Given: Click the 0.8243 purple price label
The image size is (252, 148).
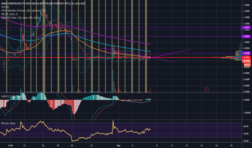Looking at the screenshot, I should (246, 53).
